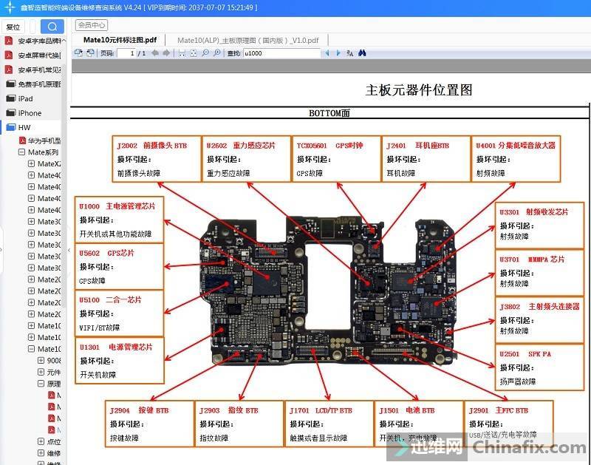
Task: Collapse the Mate系列 tree node
Action: pos(21,152)
